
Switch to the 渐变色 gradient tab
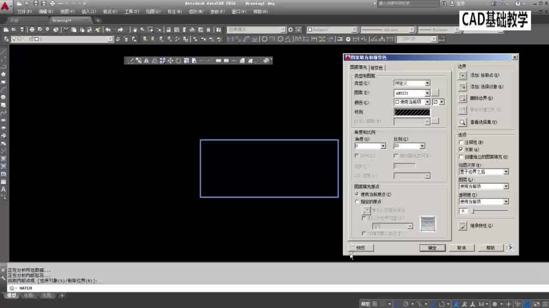pyautogui.click(x=376, y=67)
